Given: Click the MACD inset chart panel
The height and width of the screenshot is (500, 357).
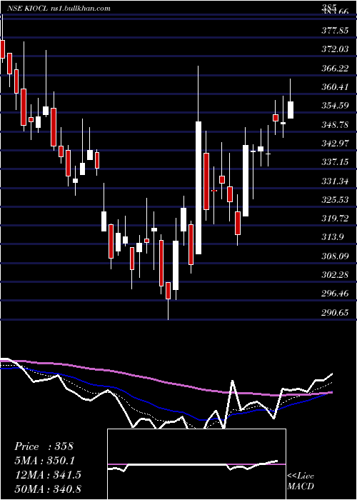Looking at the screenshot, I should tap(196, 464).
